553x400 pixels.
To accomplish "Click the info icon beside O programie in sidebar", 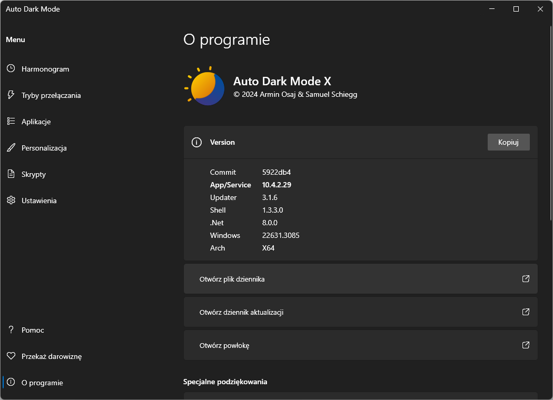I will [x=11, y=382].
